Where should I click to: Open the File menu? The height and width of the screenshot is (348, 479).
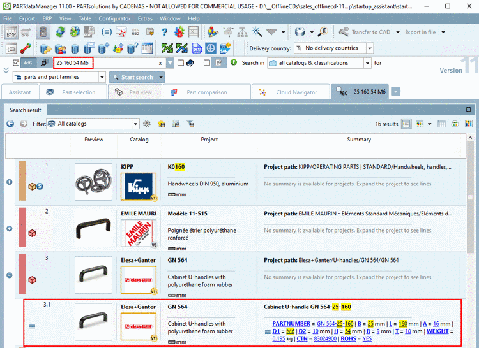(x=8, y=18)
